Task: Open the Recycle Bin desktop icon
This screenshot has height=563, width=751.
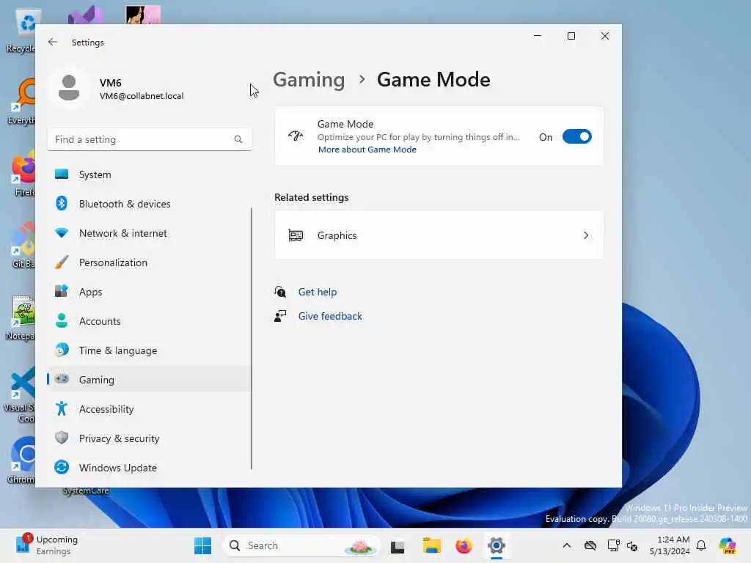Action: pyautogui.click(x=21, y=32)
